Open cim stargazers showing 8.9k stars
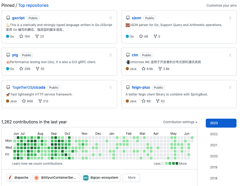This screenshot has height=186, width=242. (148, 69)
